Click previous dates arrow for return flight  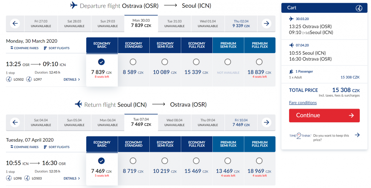[x=15, y=123]
